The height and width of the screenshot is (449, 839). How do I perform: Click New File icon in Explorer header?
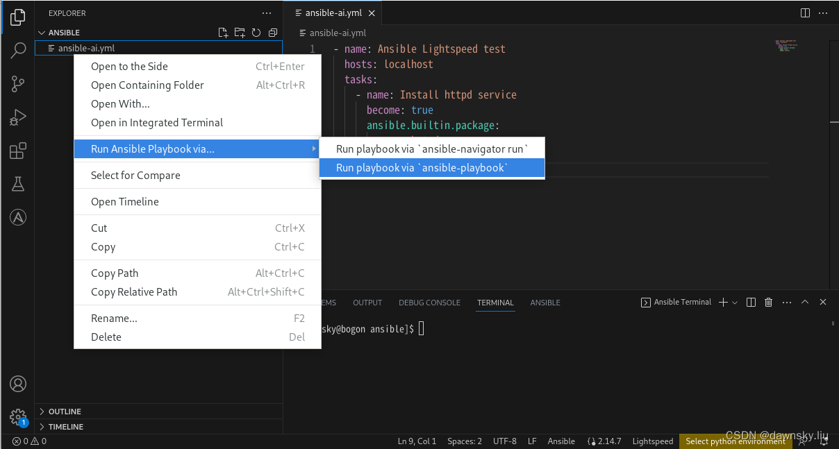[223, 33]
